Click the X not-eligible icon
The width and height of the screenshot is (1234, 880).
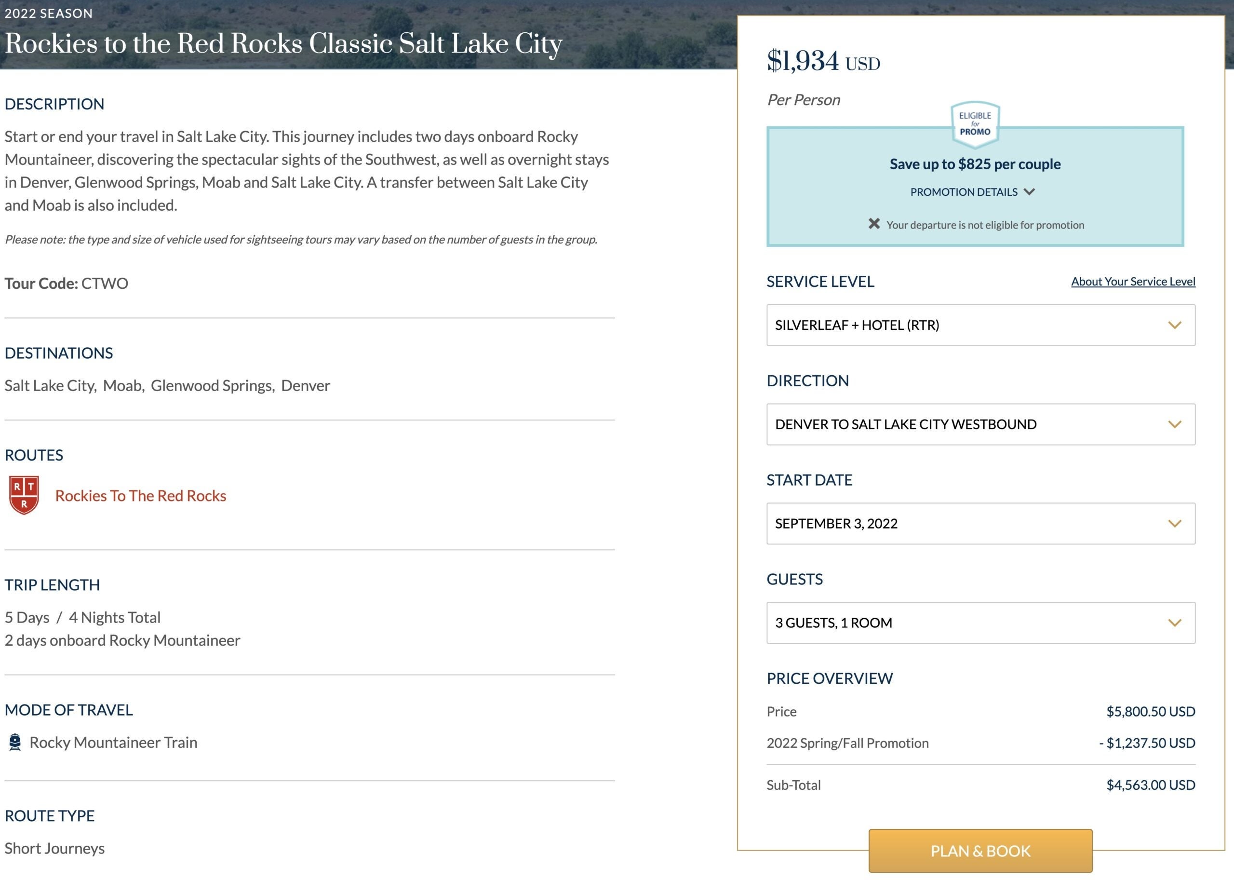[x=874, y=224]
